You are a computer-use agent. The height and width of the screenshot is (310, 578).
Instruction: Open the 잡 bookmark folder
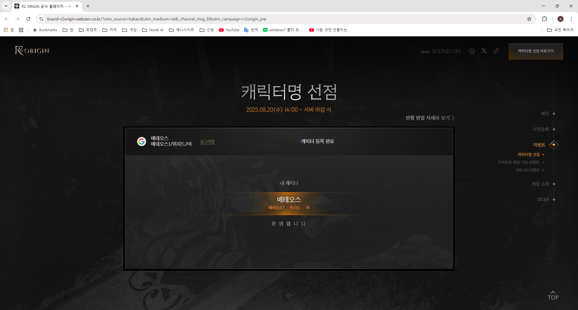point(68,30)
